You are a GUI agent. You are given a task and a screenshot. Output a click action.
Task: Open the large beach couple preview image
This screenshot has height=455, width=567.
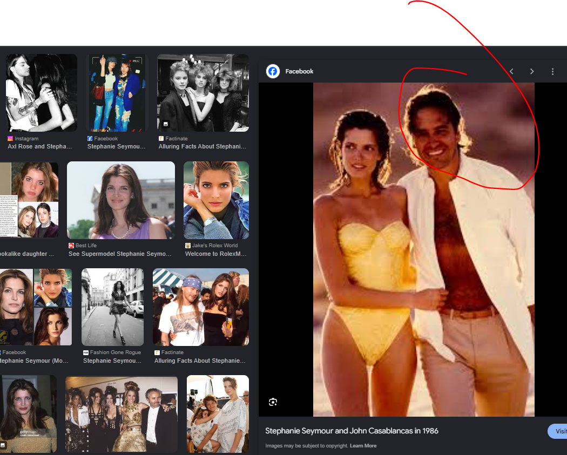click(424, 249)
